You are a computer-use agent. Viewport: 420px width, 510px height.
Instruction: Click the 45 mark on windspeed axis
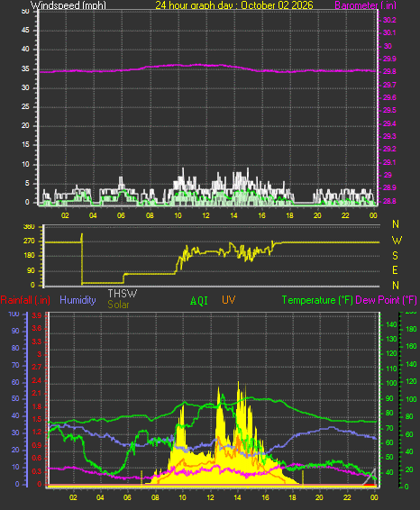click(x=25, y=31)
